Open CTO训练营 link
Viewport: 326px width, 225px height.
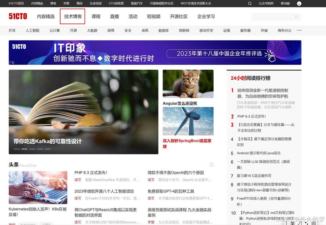116,3
